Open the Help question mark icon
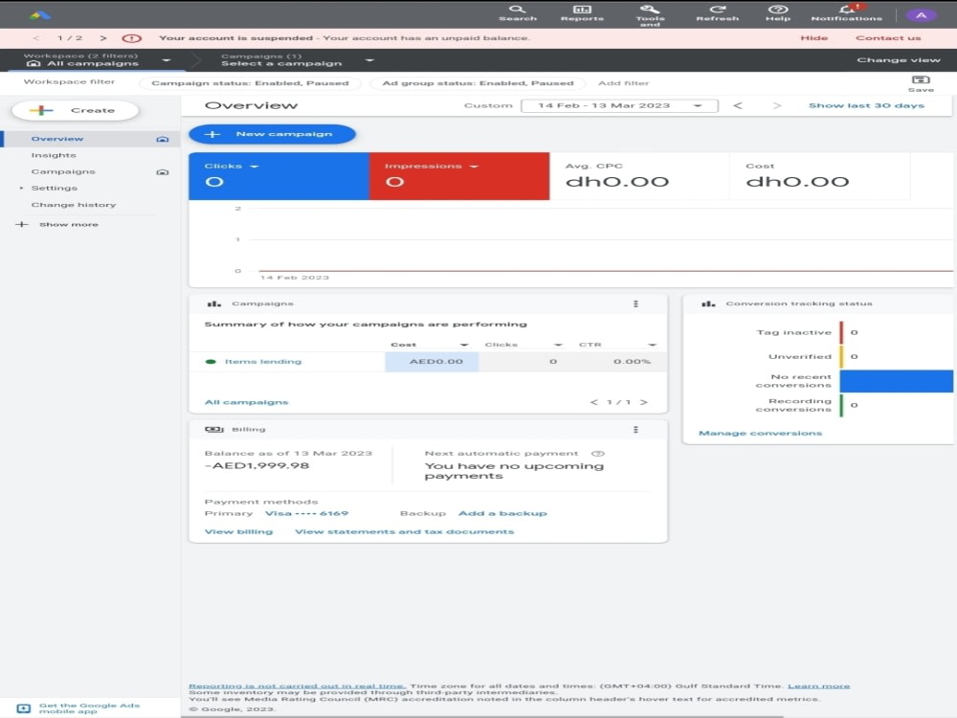The image size is (957, 718). [777, 10]
